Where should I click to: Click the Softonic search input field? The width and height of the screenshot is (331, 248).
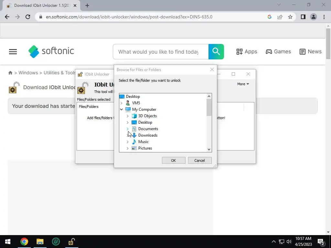(161, 52)
